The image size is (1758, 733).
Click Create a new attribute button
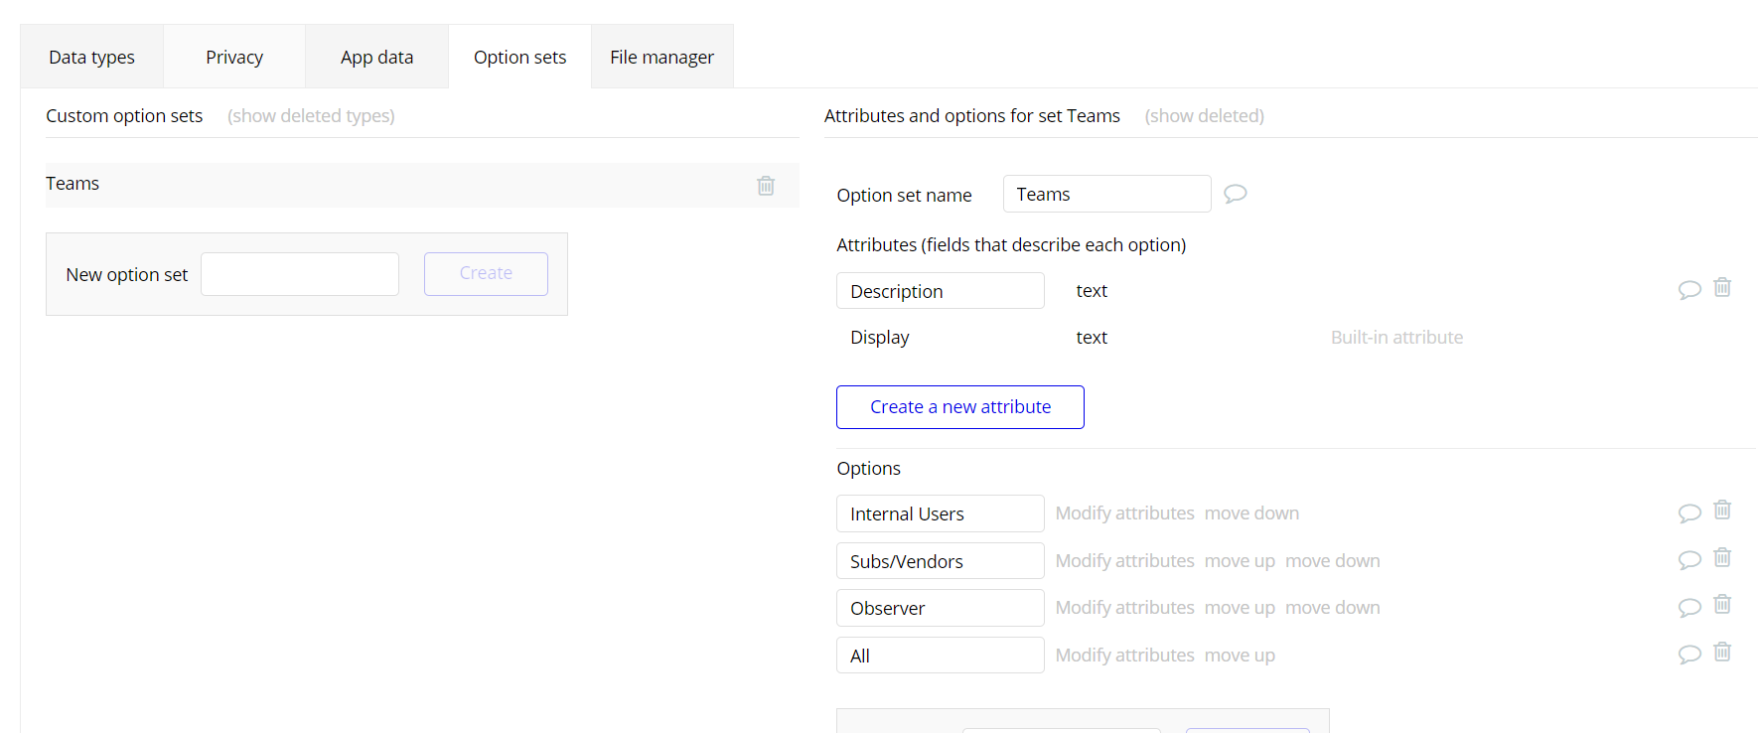coord(959,407)
